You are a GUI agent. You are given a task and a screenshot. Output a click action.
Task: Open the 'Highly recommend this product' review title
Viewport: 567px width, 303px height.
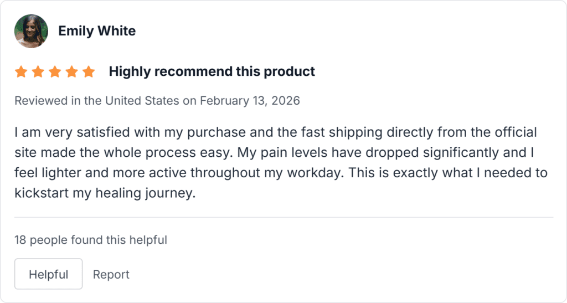click(x=212, y=71)
